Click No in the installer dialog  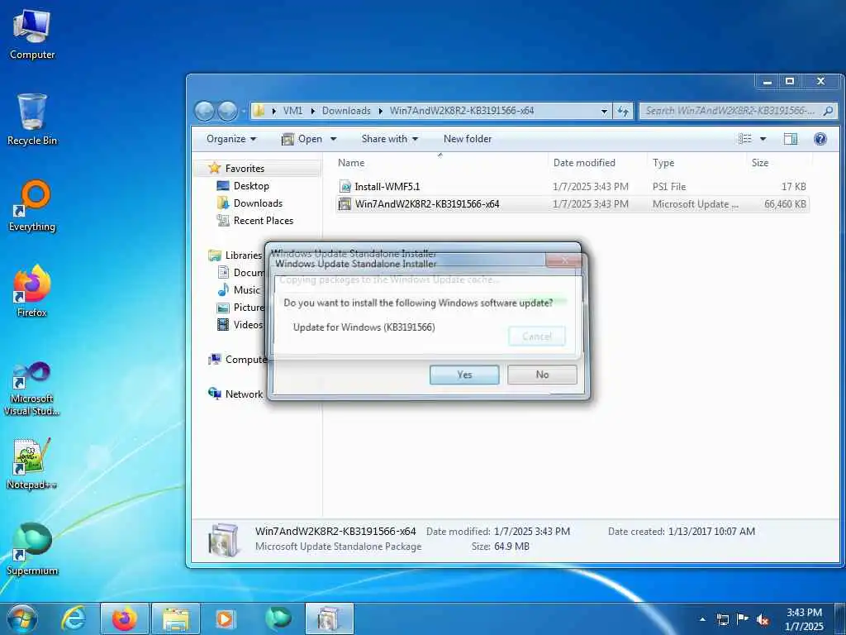tap(542, 375)
